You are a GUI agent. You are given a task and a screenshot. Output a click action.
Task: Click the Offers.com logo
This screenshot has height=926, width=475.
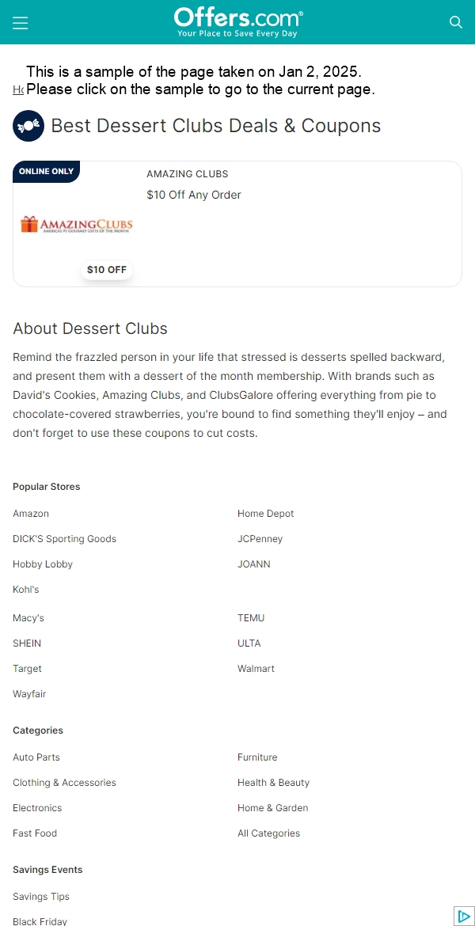tap(238, 22)
